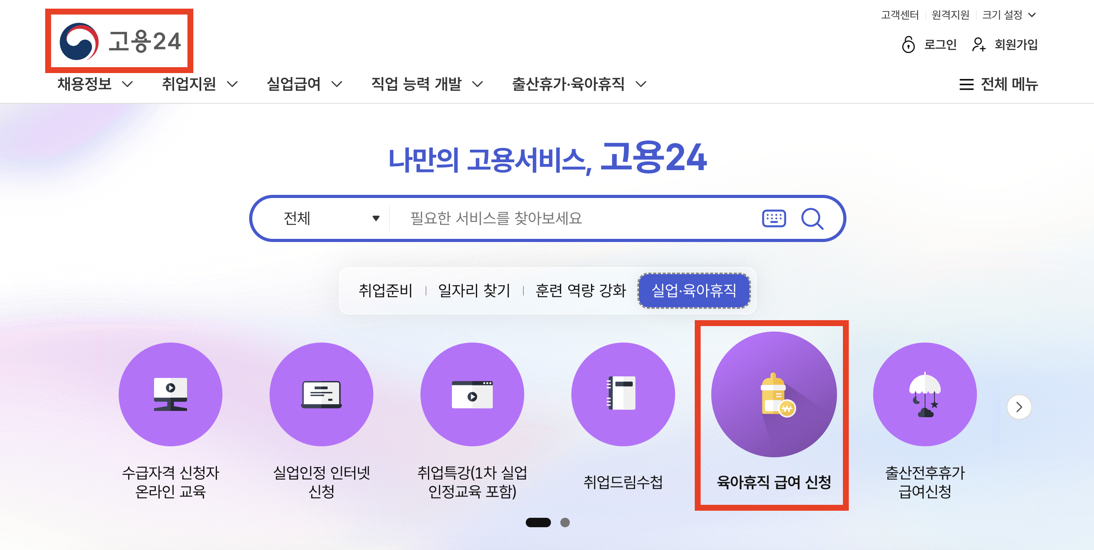Click the magnifier search icon
The height and width of the screenshot is (550, 1094).
tap(811, 219)
